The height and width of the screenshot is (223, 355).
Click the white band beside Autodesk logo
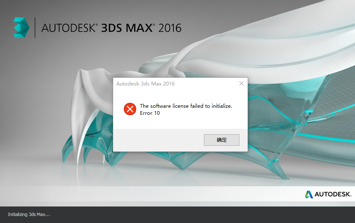[151, 194]
